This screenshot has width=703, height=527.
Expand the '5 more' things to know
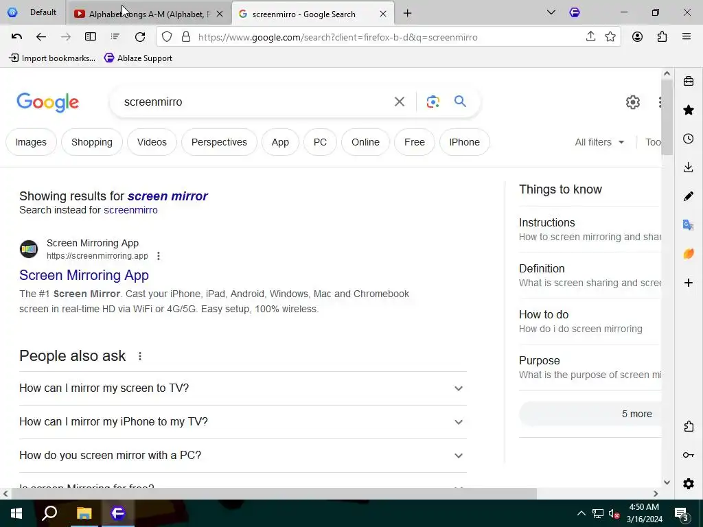click(590, 414)
